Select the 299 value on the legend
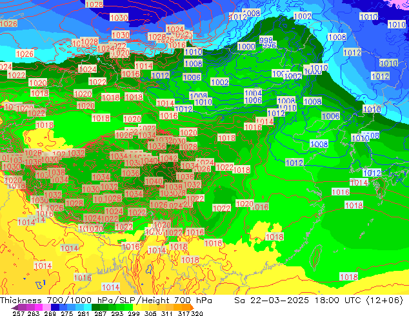 tap(134, 313)
